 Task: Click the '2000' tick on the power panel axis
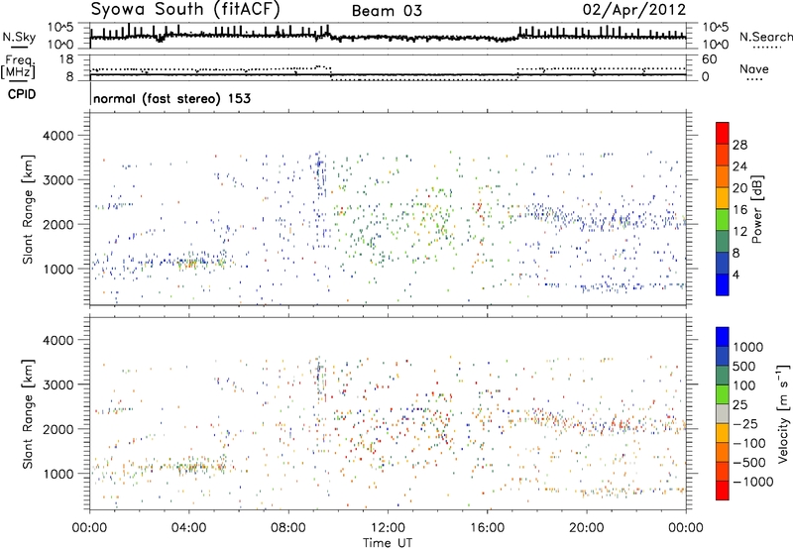(x=58, y=224)
